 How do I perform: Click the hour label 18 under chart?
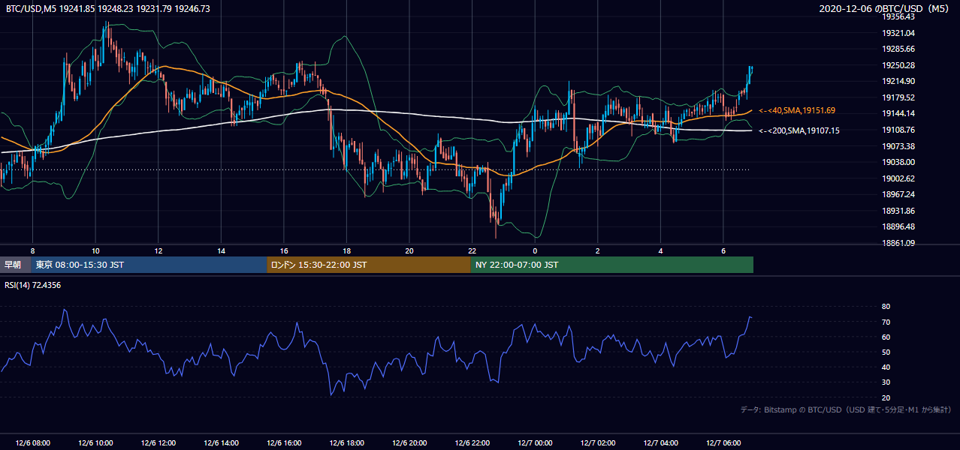point(346,250)
